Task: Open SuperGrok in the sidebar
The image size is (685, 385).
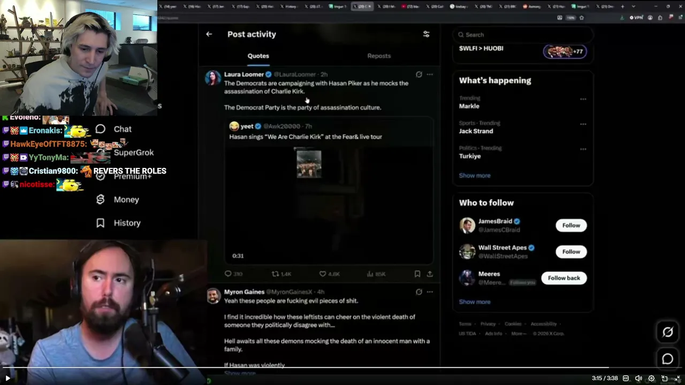Action: 133,152
